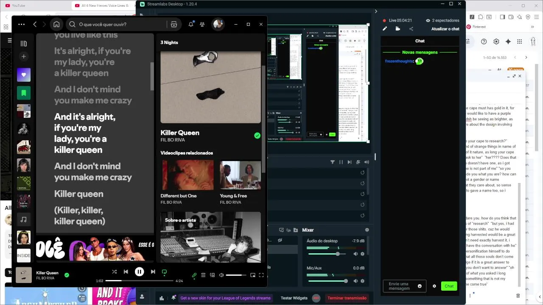Click the lyric line 'Killer queen'
This screenshot has width=543, height=305.
[79, 194]
